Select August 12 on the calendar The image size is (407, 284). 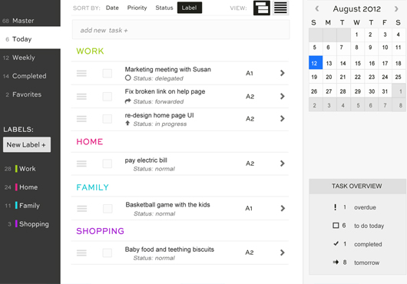point(316,63)
